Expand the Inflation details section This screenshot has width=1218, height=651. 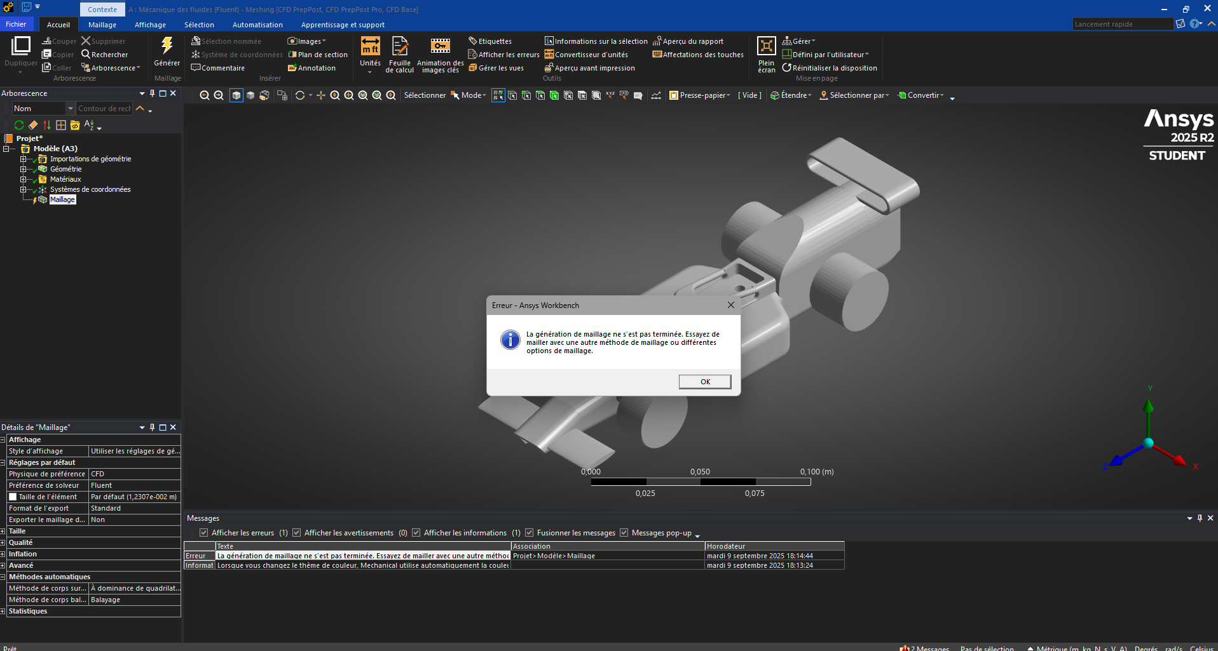pyautogui.click(x=3, y=554)
